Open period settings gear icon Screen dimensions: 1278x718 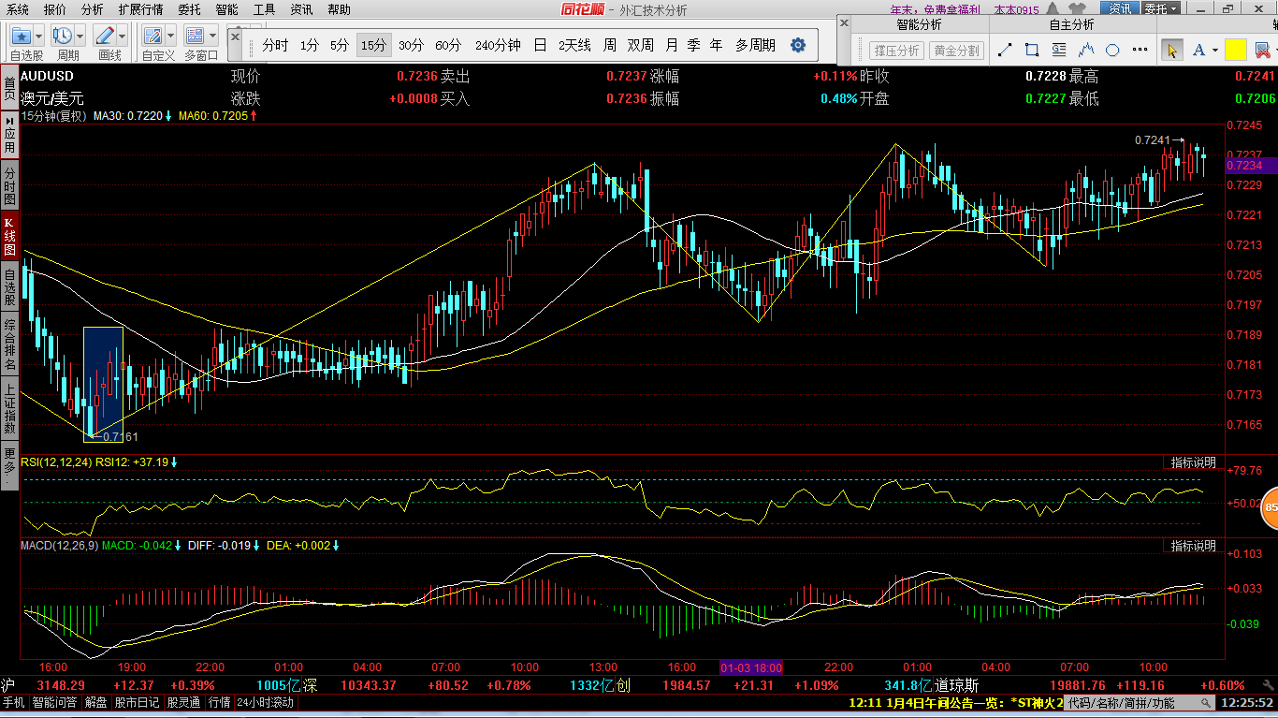pos(798,45)
